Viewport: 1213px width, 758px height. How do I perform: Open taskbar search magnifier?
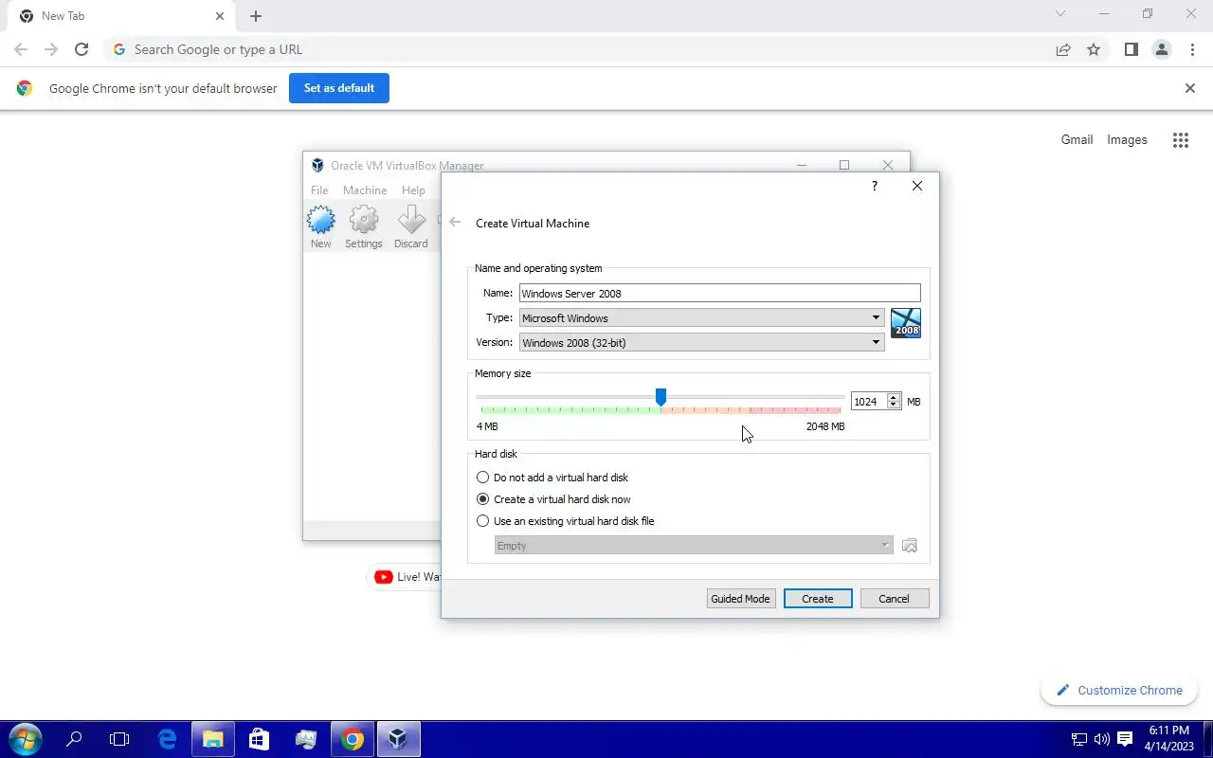[74, 739]
